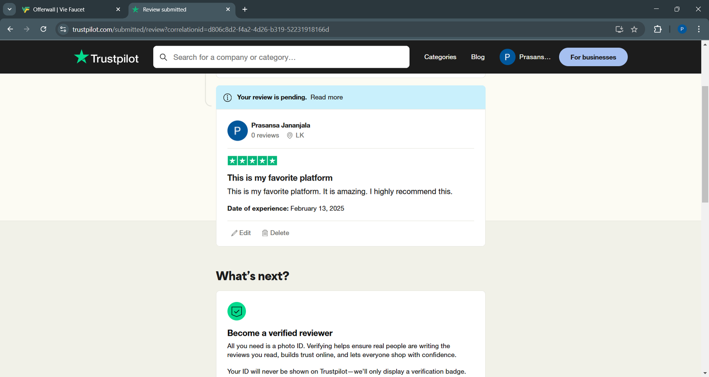Open the Blog link
This screenshot has height=377, width=709.
coord(478,57)
